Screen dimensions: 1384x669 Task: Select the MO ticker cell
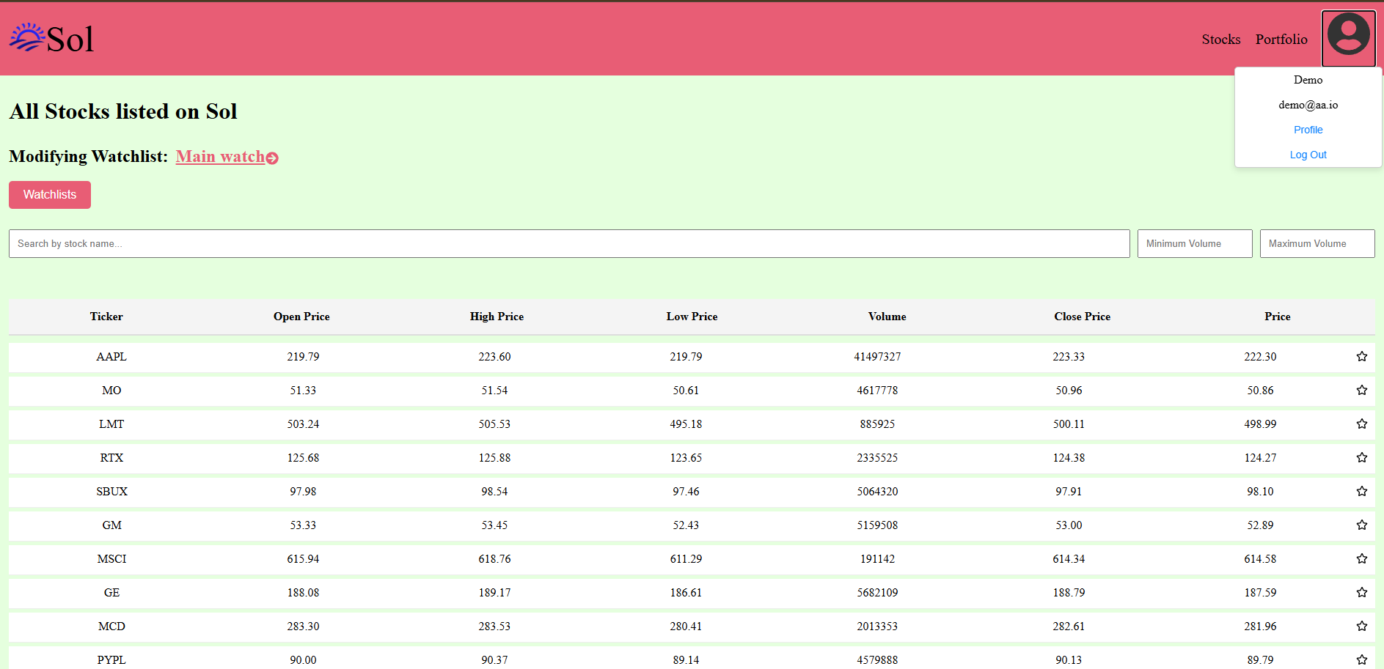coord(111,391)
